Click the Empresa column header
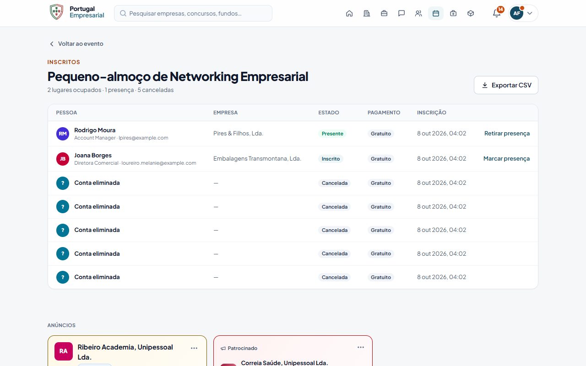This screenshot has width=586, height=366. (225, 113)
